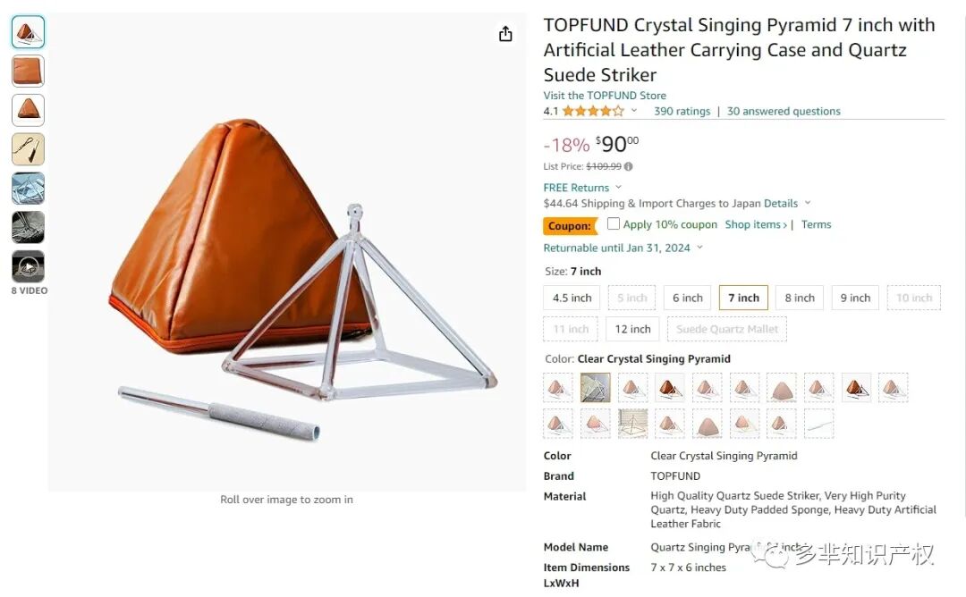The image size is (966, 597).
Task: Visit the TOPFUND Store link
Action: pyautogui.click(x=605, y=96)
